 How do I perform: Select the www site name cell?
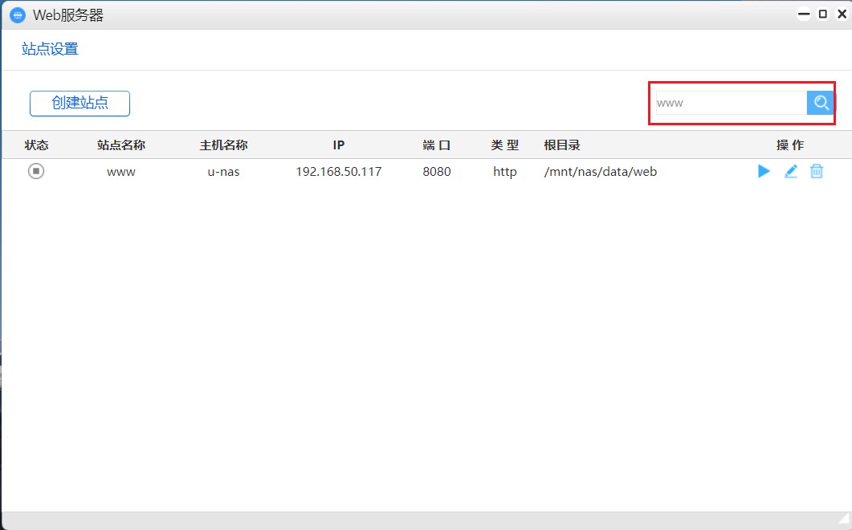pyautogui.click(x=121, y=172)
